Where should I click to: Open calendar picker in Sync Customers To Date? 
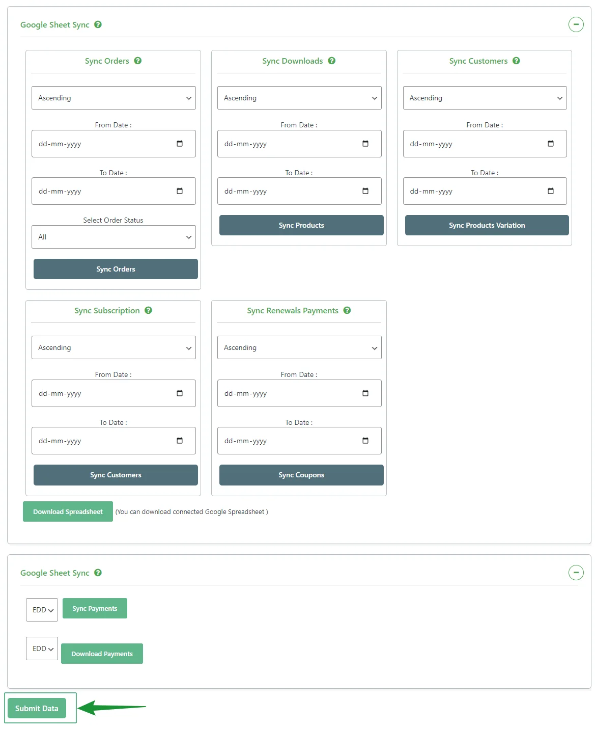(550, 191)
